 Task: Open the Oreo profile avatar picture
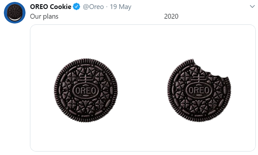[15, 13]
